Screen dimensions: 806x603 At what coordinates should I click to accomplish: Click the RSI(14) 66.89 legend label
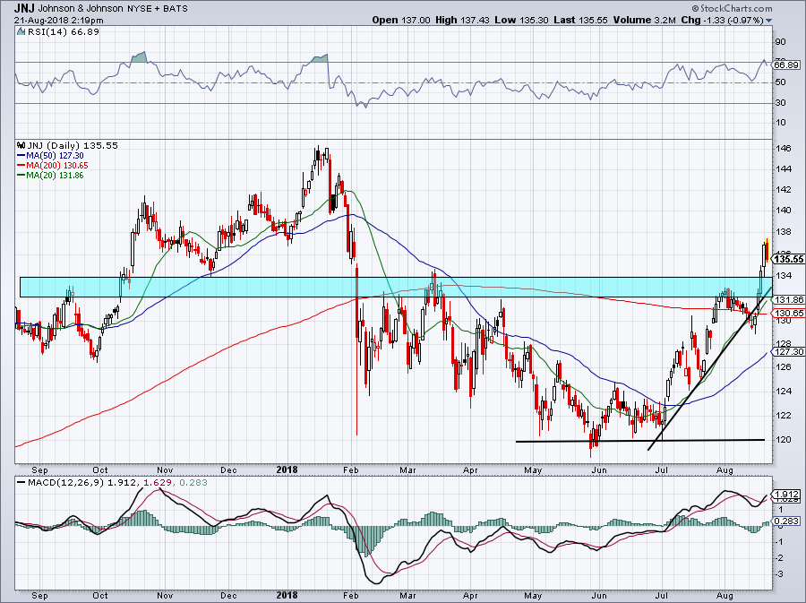tap(64, 31)
